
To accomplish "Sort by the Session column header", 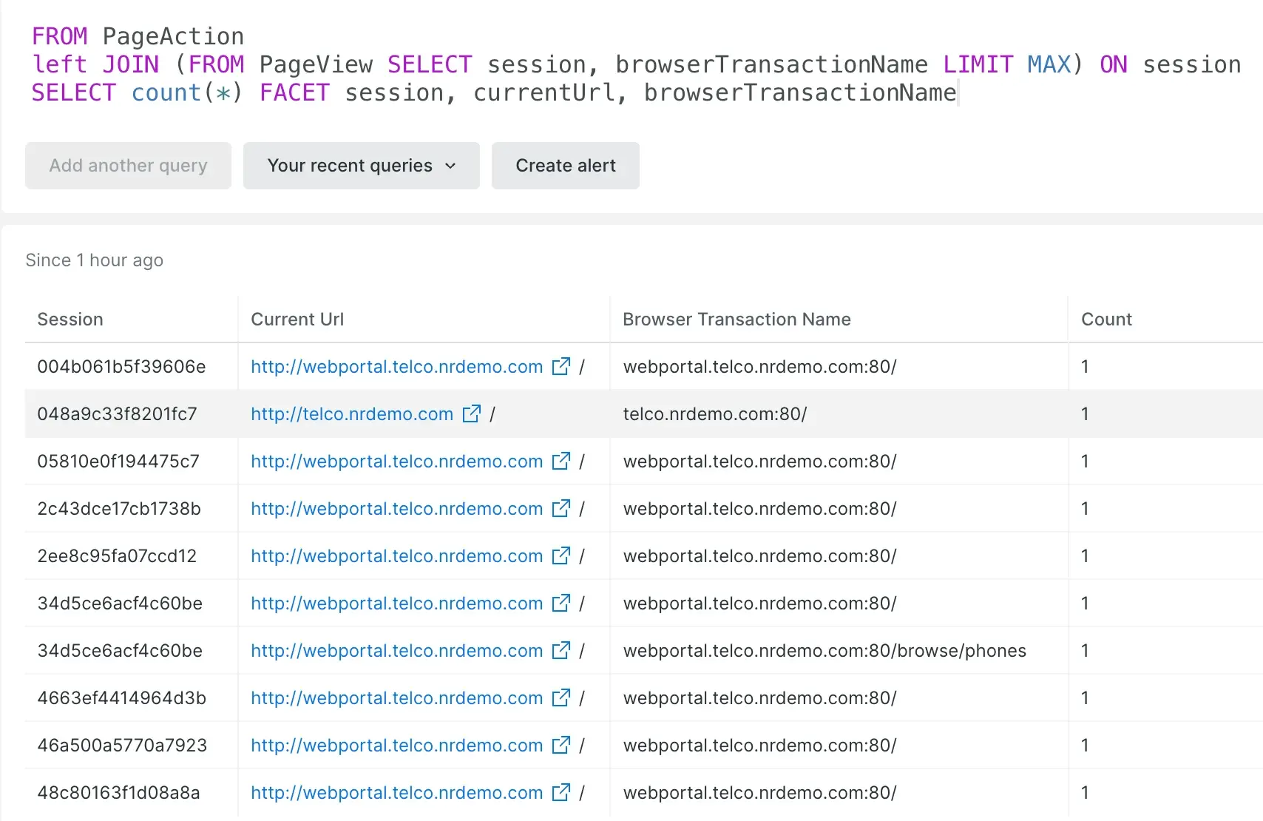I will point(70,320).
